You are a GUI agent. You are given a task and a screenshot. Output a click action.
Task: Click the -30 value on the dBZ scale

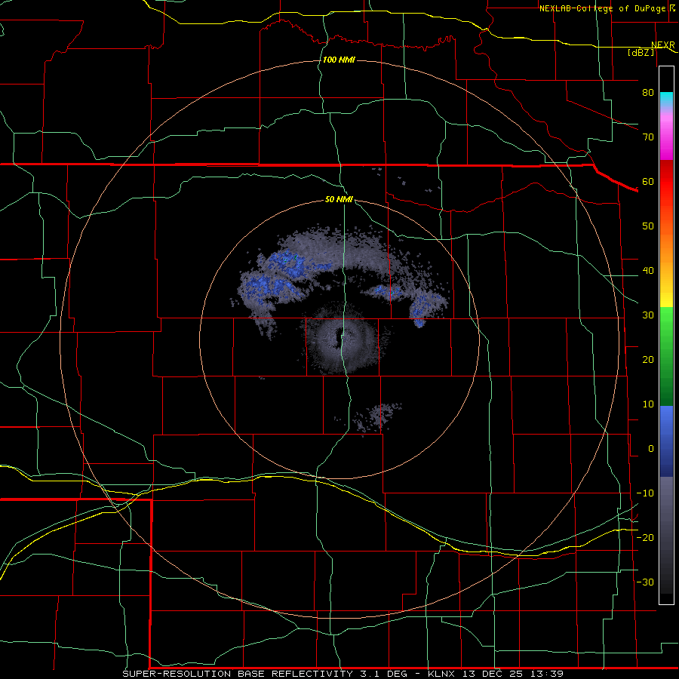pyautogui.click(x=645, y=582)
